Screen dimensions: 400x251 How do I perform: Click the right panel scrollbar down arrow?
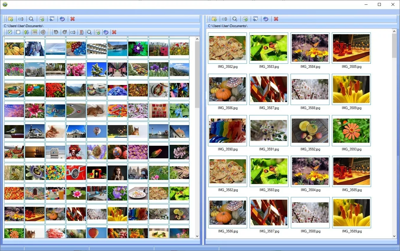coord(394,236)
